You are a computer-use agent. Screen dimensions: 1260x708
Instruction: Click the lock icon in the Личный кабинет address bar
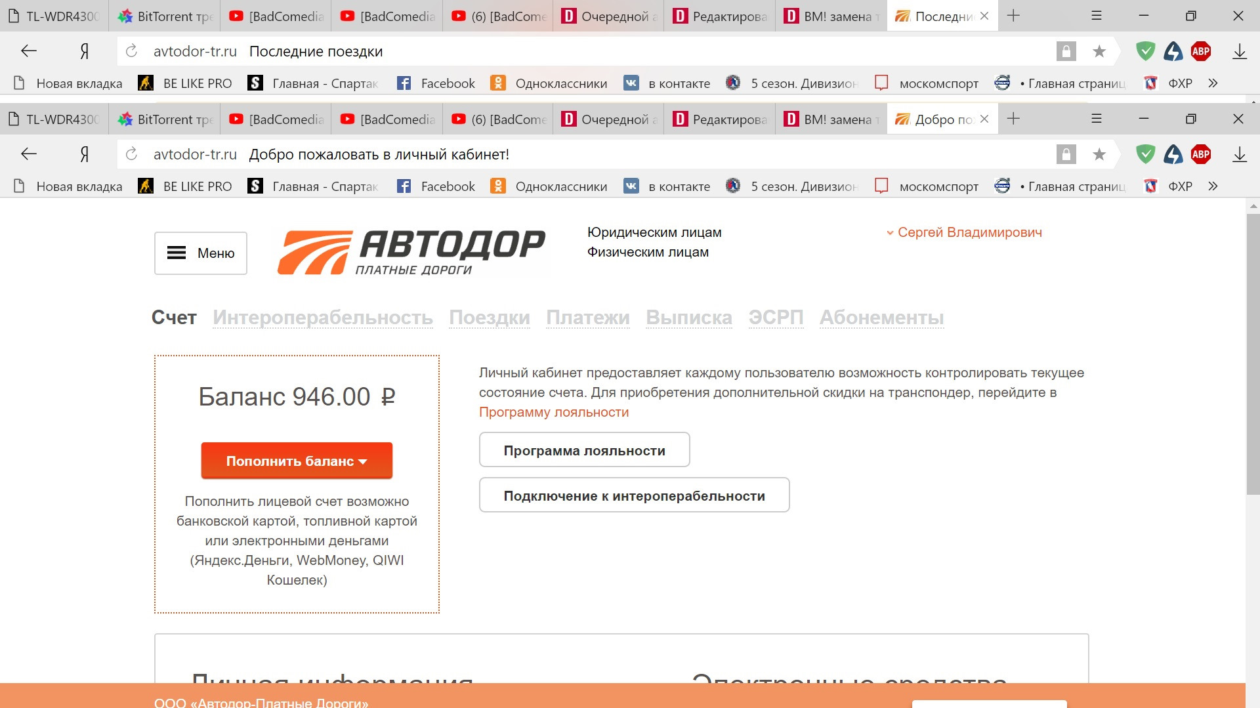[1066, 154]
